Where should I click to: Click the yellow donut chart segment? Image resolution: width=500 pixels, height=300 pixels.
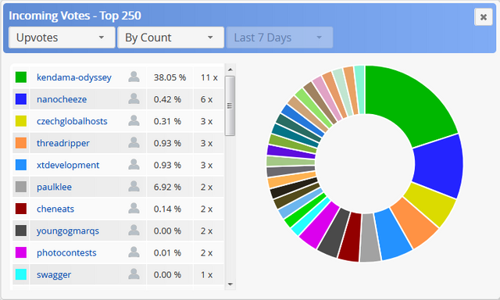coord(430,204)
